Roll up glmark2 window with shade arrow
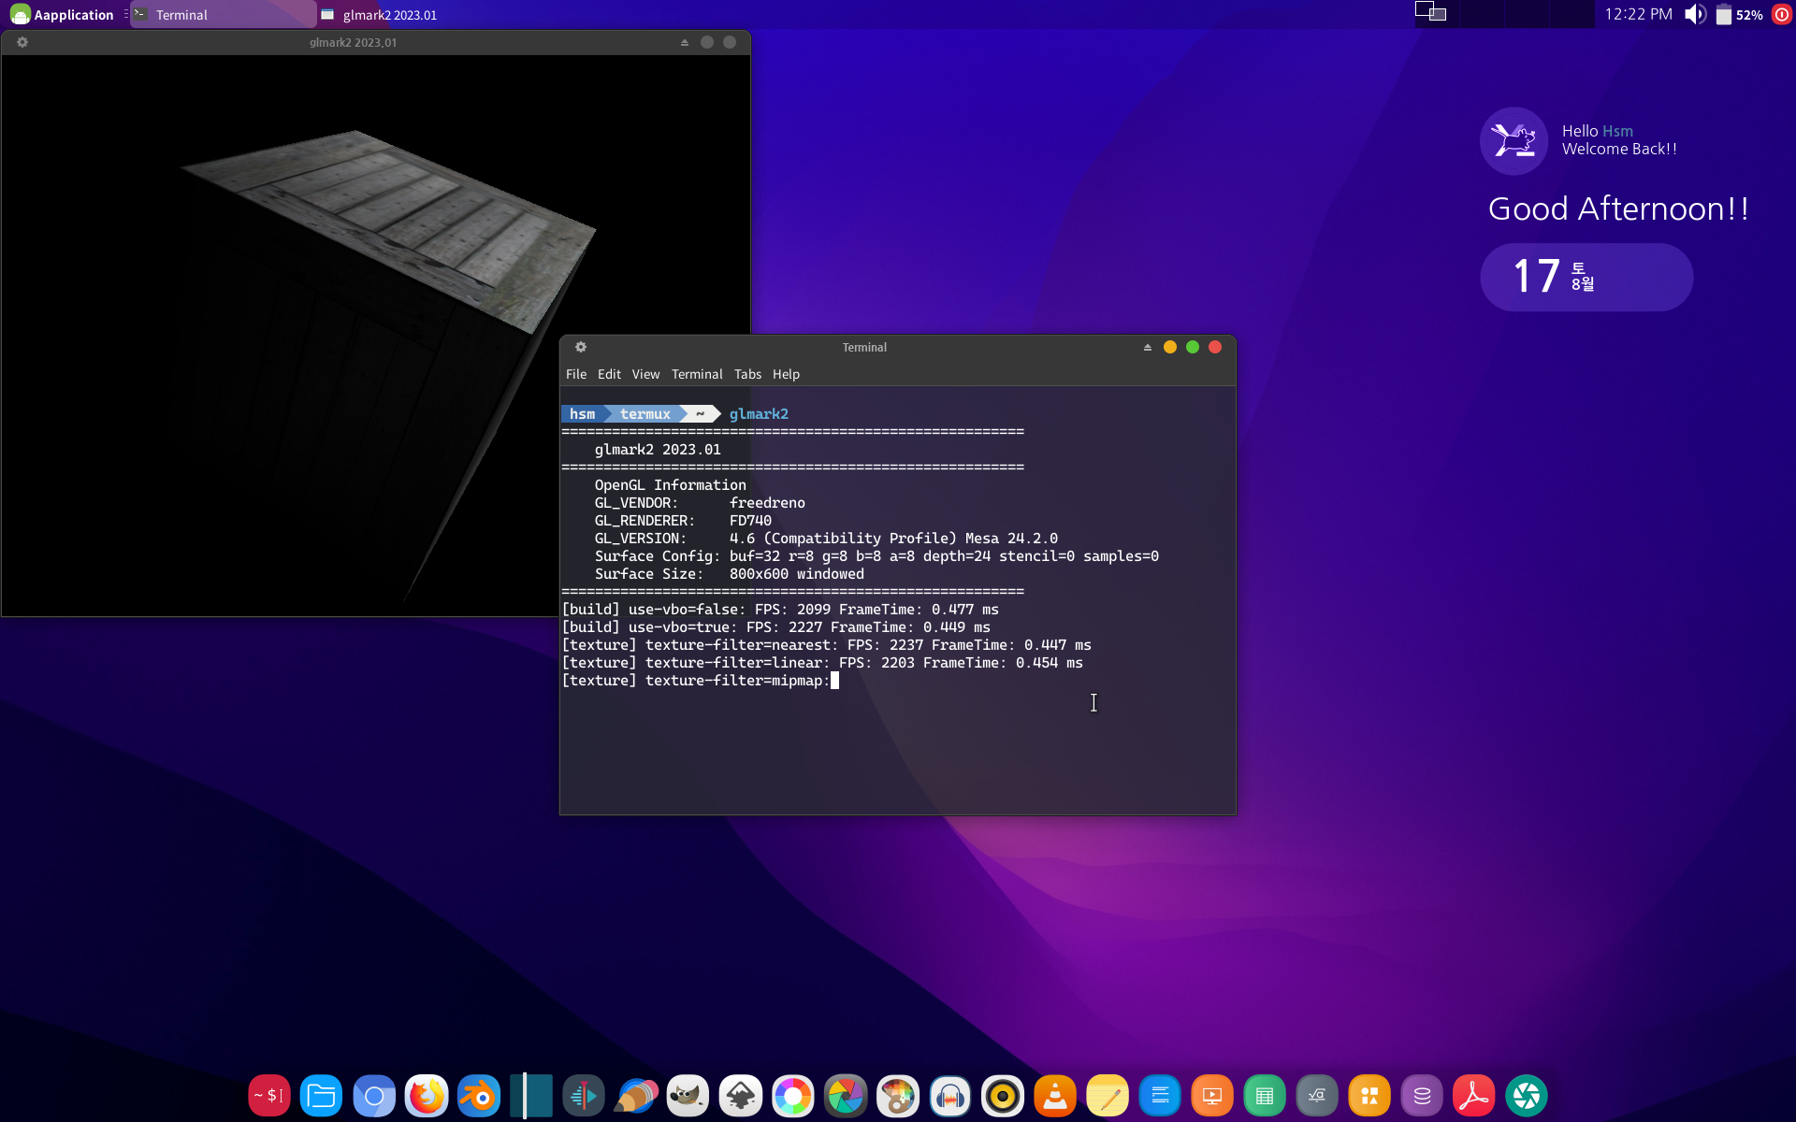Screen dimensions: 1796x1122 pos(685,42)
